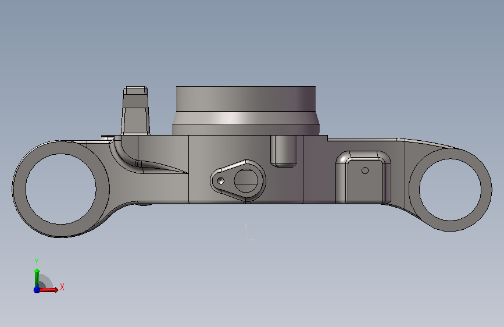Select the rounded vertical slot below the cylinder
The image size is (504, 327).
tap(284, 151)
